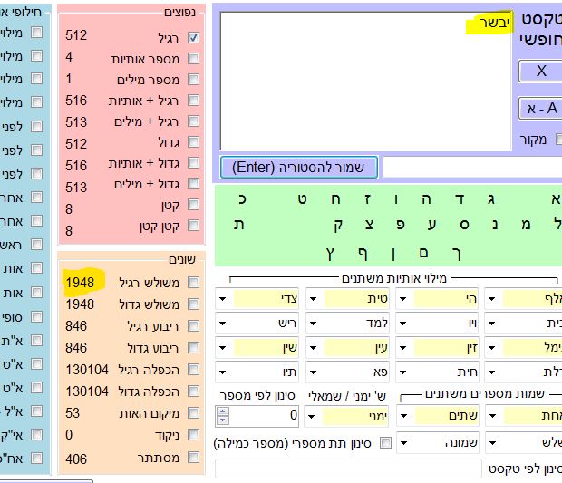Expand the 'שתים' number name dropdown

click(x=404, y=415)
